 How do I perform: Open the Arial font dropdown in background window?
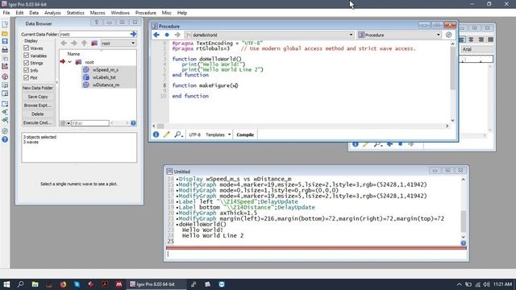pyautogui.click(x=477, y=49)
